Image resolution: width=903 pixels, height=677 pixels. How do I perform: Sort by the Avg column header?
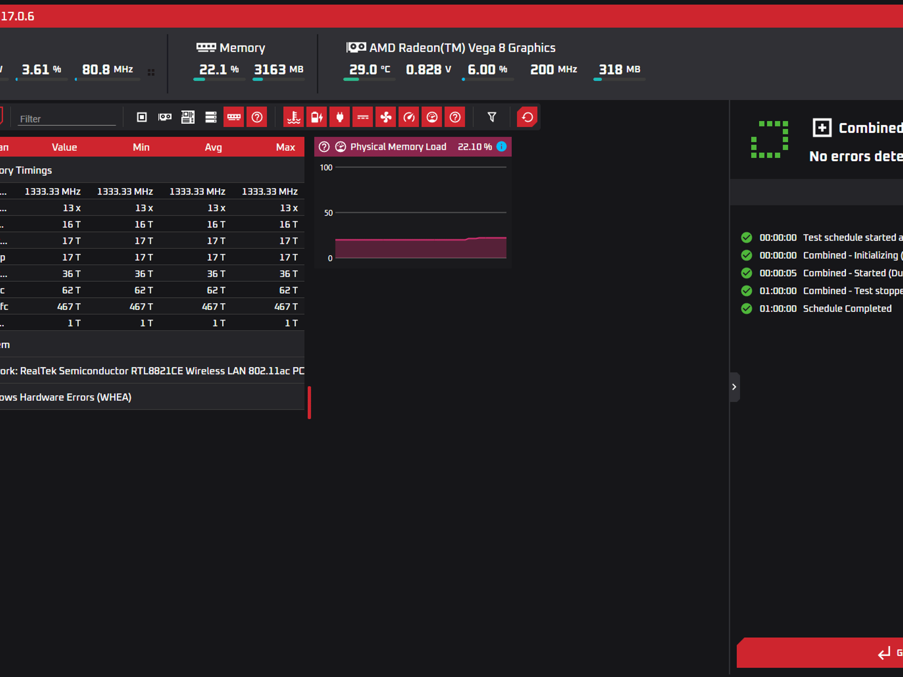(x=213, y=147)
